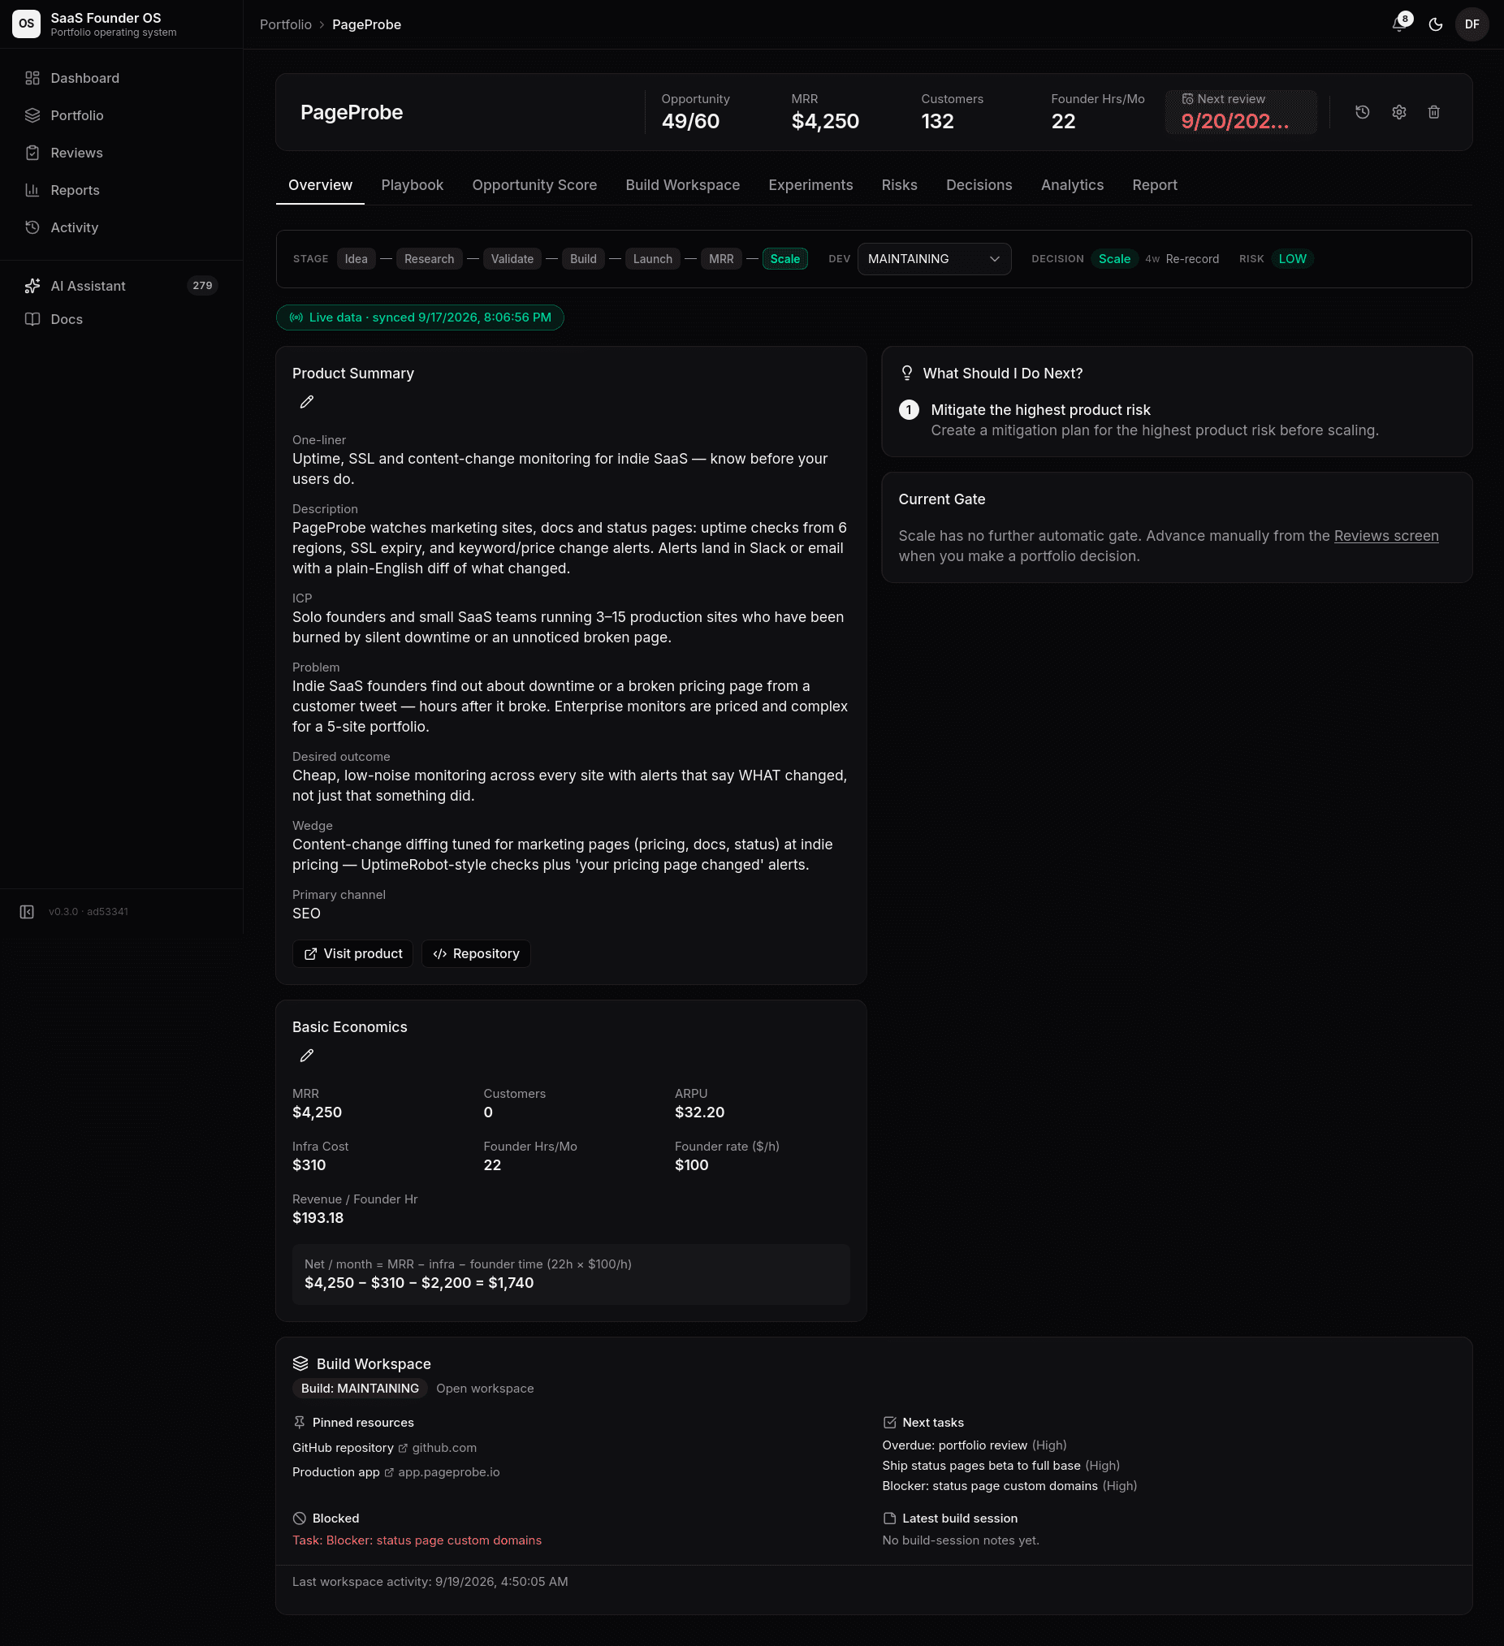
Task: Switch to the Report tab
Action: [x=1154, y=185]
